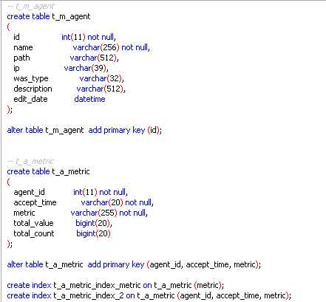Click the 'varchar(39),' type text
The height and width of the screenshot is (302, 326).
pyautogui.click(x=86, y=68)
